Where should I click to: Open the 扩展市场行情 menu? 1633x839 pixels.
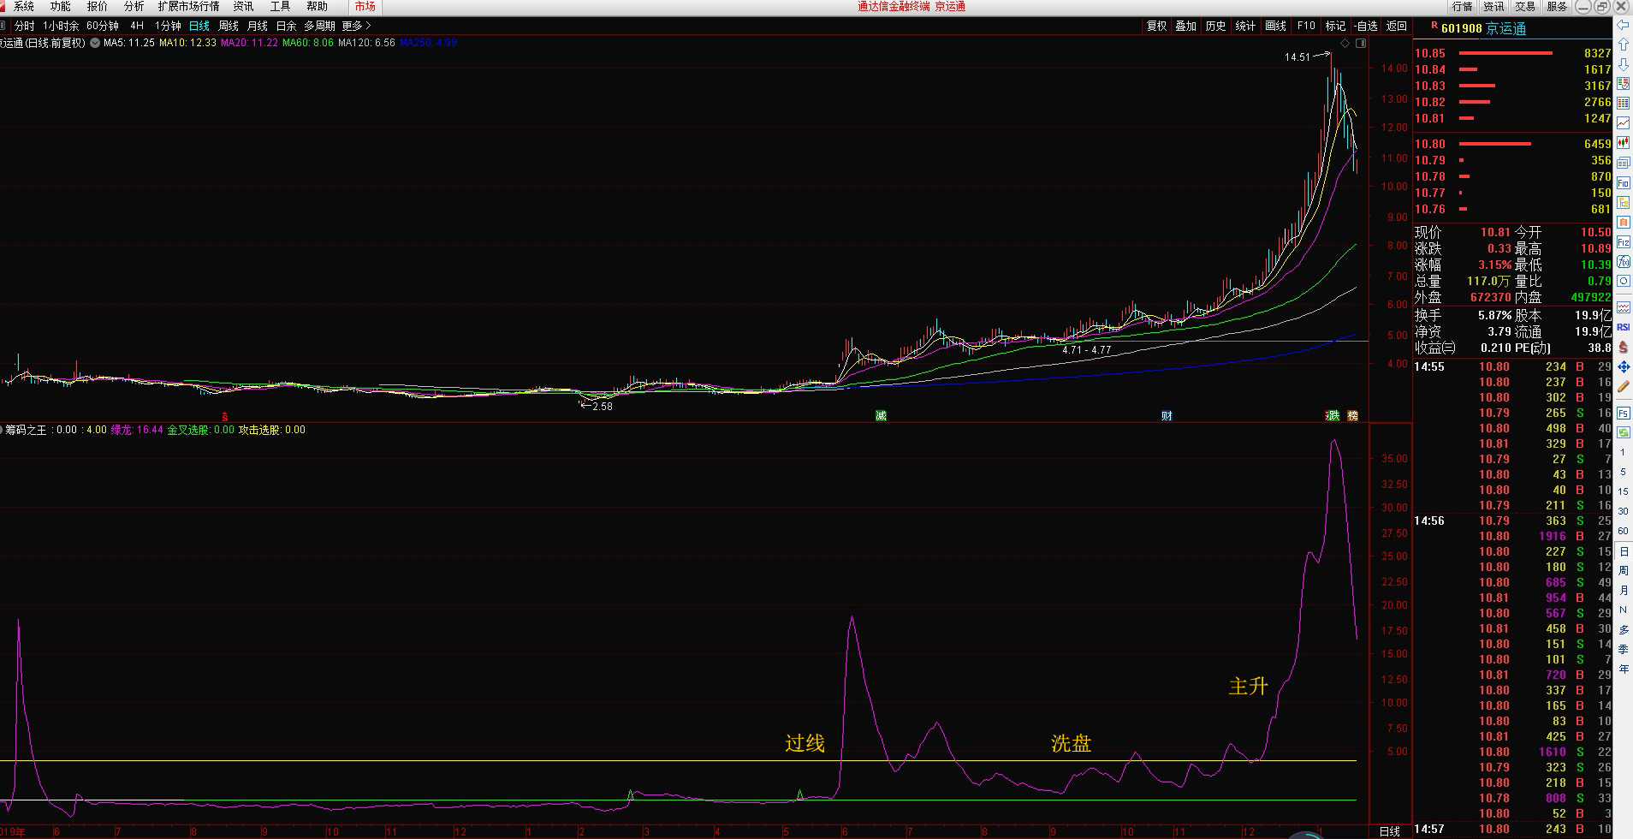coord(188,6)
